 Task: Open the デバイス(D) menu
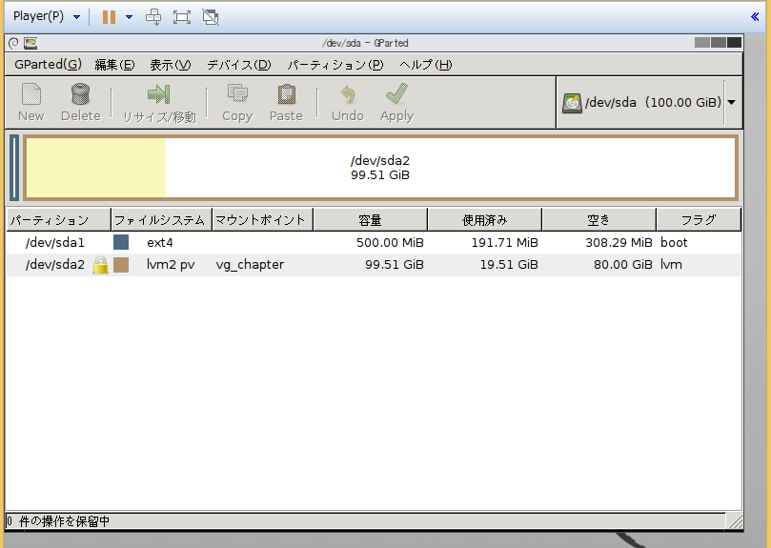pyautogui.click(x=239, y=65)
